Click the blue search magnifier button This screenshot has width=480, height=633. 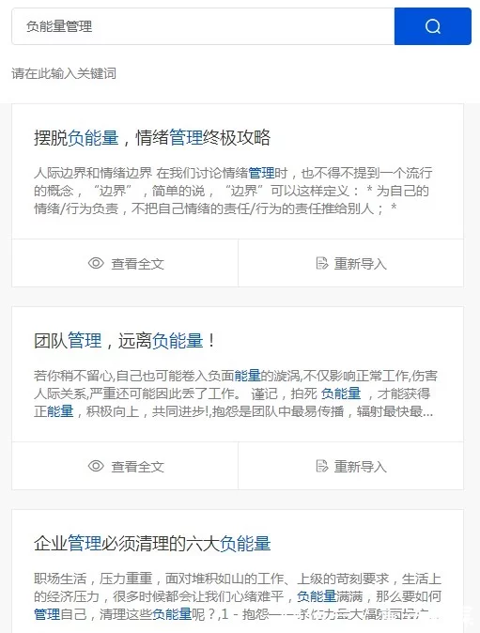coord(433,26)
